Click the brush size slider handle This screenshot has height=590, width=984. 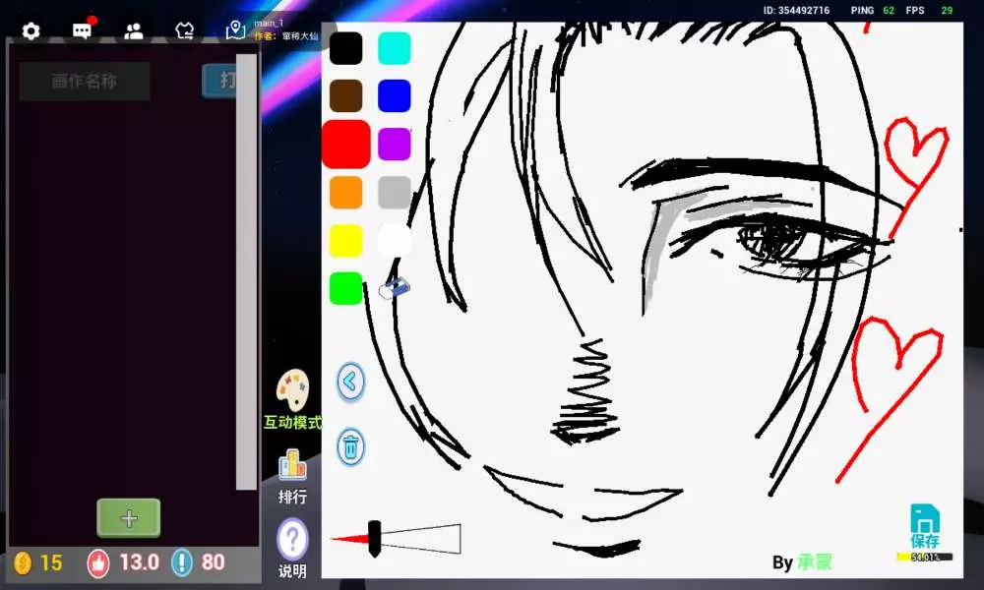(x=374, y=538)
